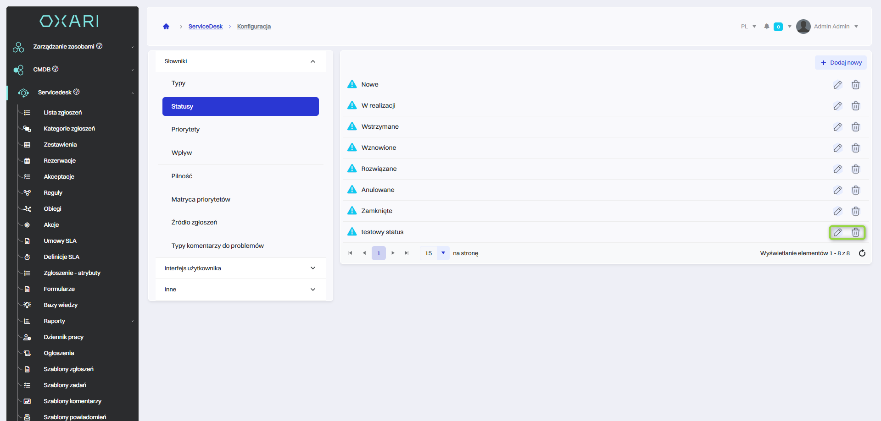Screen dimensions: 881x421
Task: Edit the Wstrzymane status with pencil icon
Action: [x=837, y=127]
